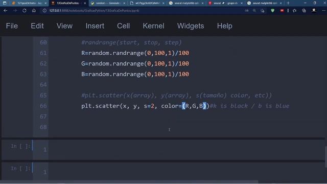
Task: Click the comment '#randrange(start, stop, step)'
Action: (x=131, y=42)
